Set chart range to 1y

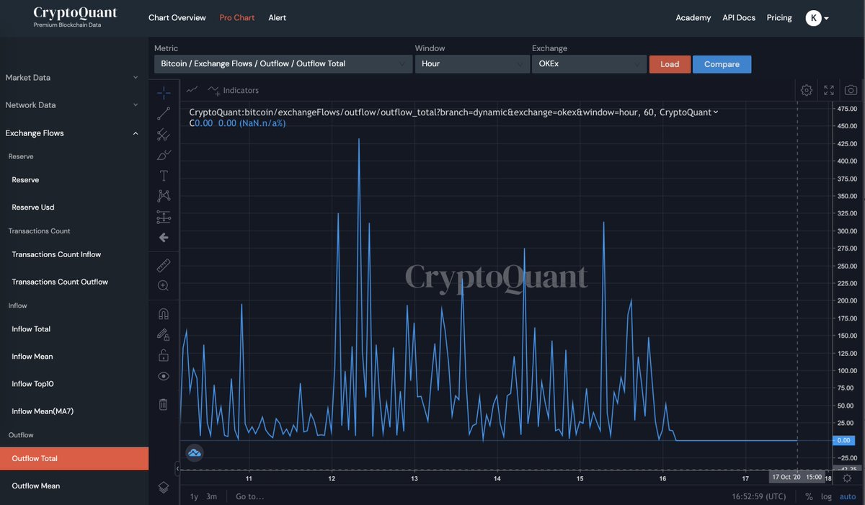(194, 496)
